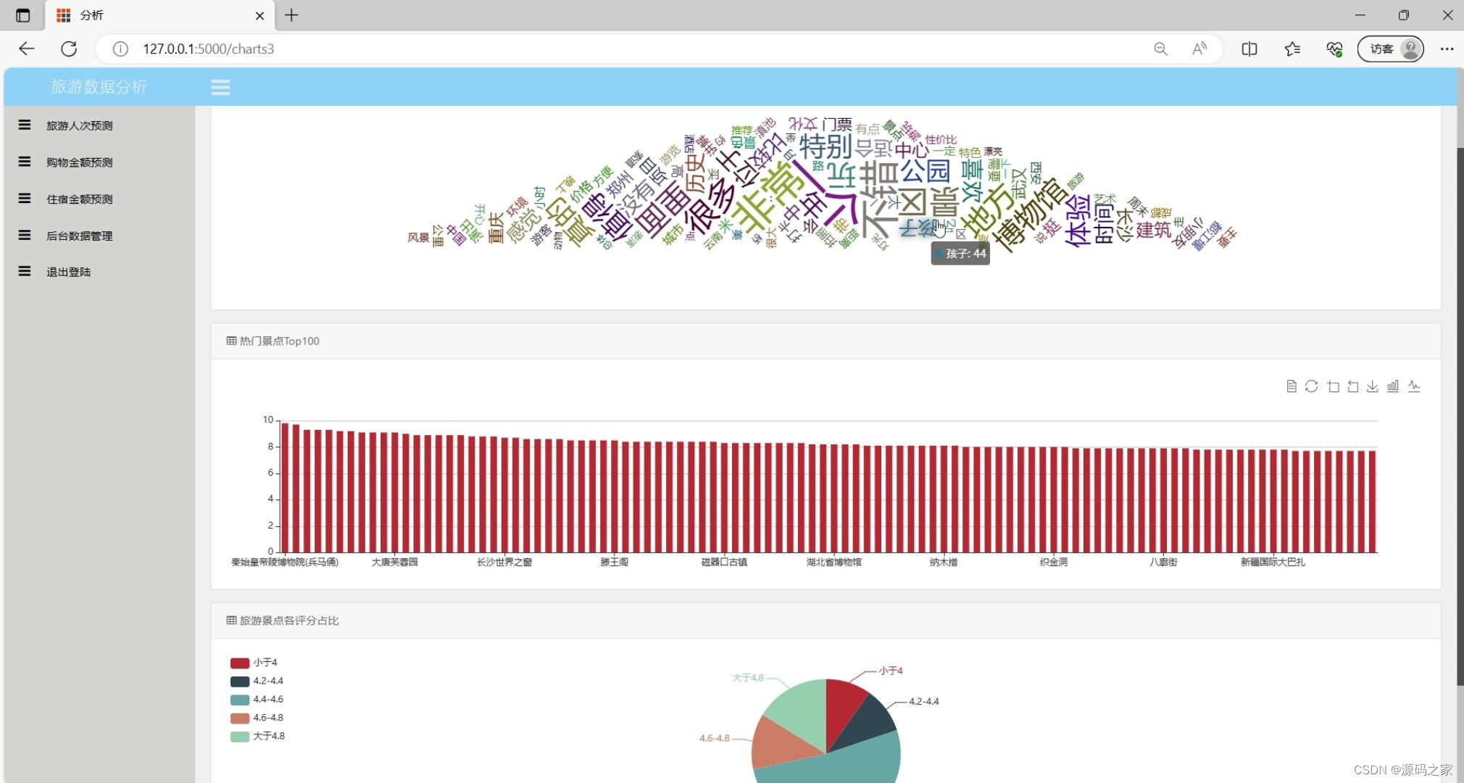Screen dimensions: 1464x783
Task: Activate the chart area zoom tool
Action: click(x=1333, y=386)
